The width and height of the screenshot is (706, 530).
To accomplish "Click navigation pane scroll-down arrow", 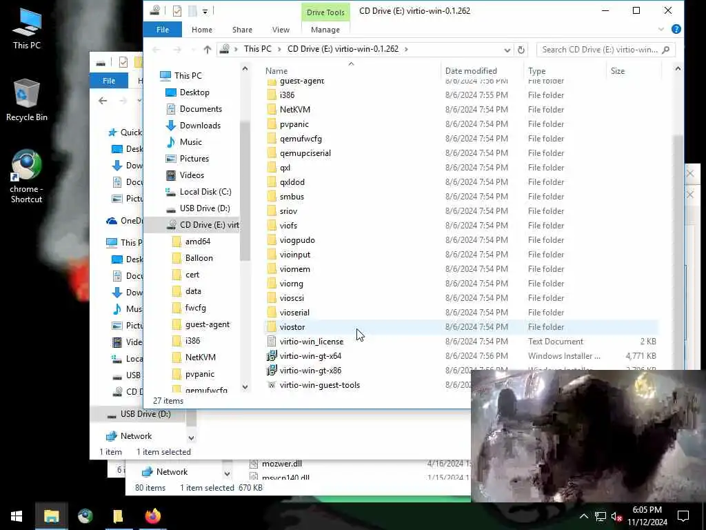I will (x=245, y=386).
